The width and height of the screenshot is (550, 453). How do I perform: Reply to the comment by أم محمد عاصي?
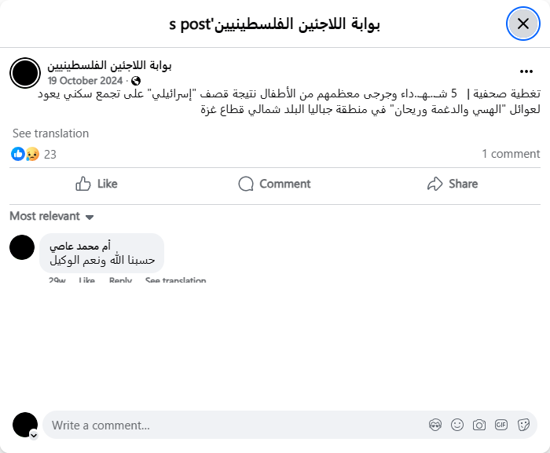coord(120,280)
